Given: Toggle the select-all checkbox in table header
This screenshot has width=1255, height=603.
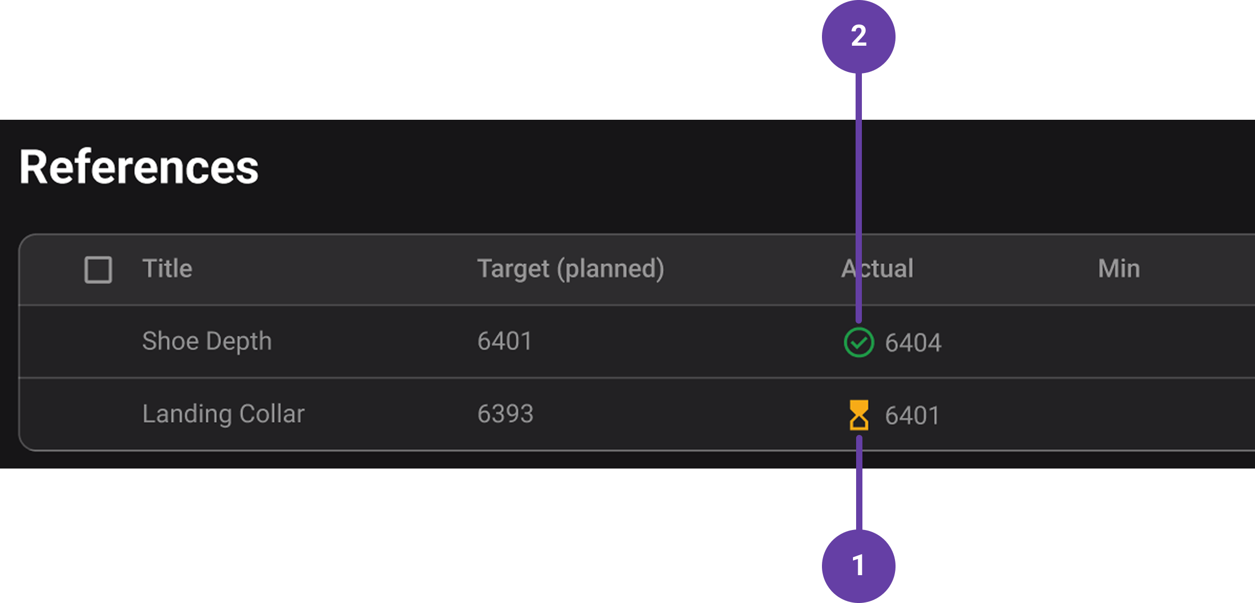Looking at the screenshot, I should pyautogui.click(x=98, y=269).
